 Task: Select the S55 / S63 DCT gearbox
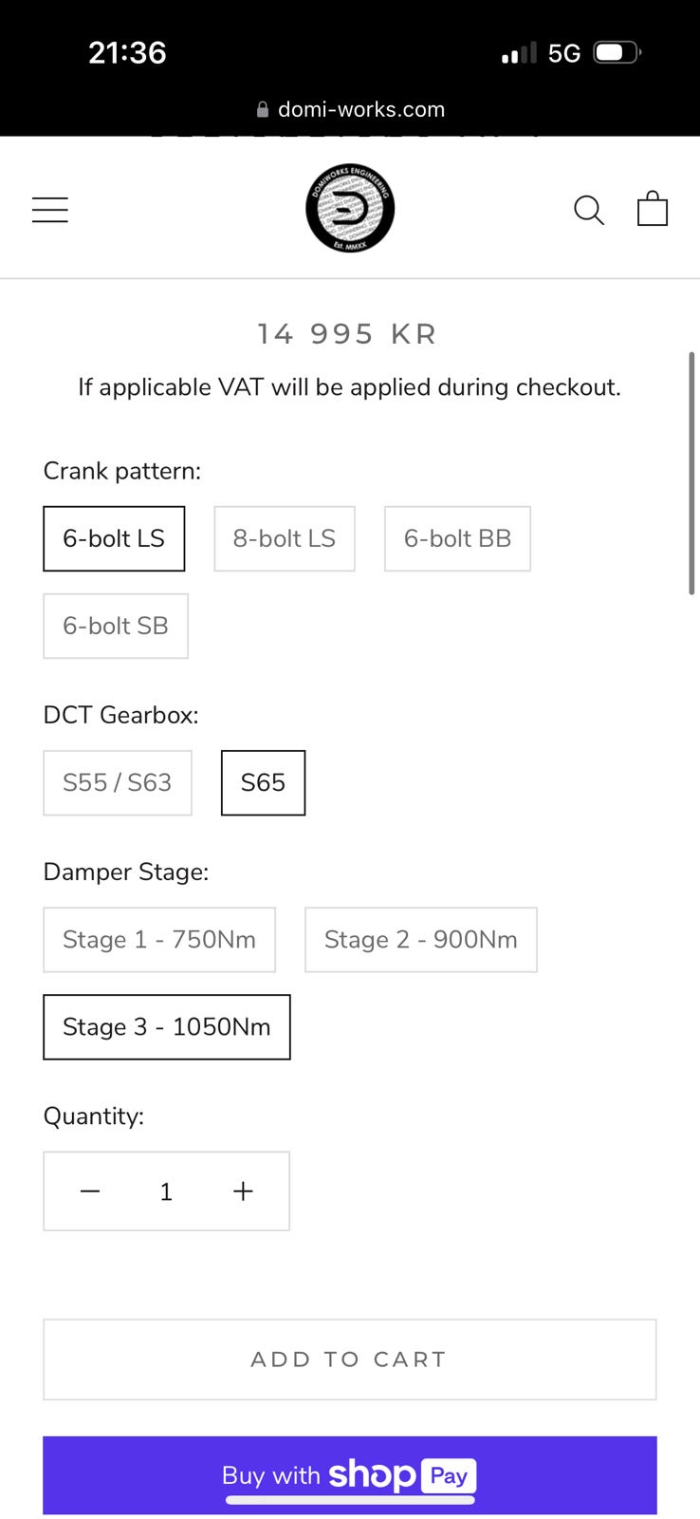click(x=118, y=783)
